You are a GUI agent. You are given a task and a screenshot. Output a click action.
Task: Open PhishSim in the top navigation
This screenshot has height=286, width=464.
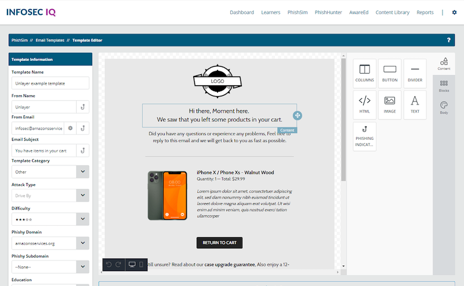tap(298, 12)
